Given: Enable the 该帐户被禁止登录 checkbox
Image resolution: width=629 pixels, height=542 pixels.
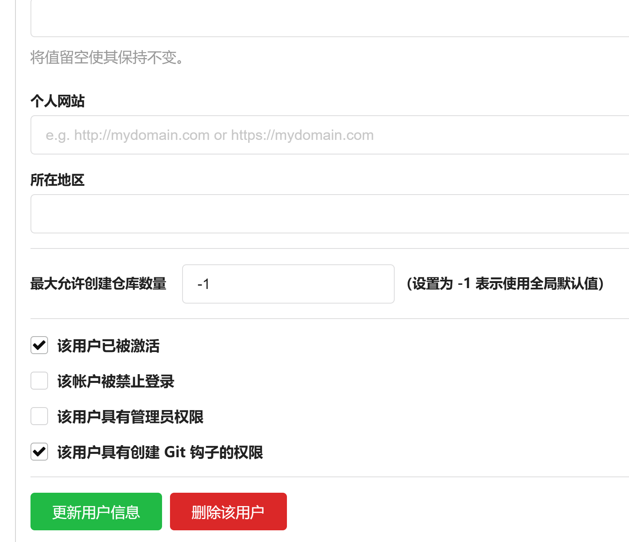Looking at the screenshot, I should coord(39,381).
